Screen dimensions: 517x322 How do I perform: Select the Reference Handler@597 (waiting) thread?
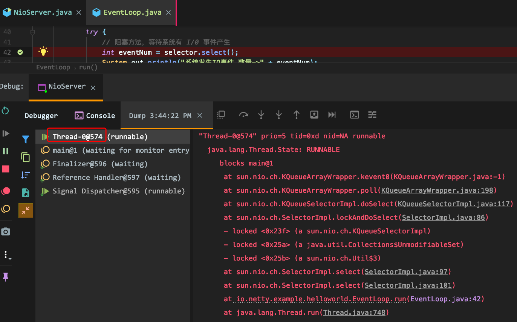click(x=113, y=177)
